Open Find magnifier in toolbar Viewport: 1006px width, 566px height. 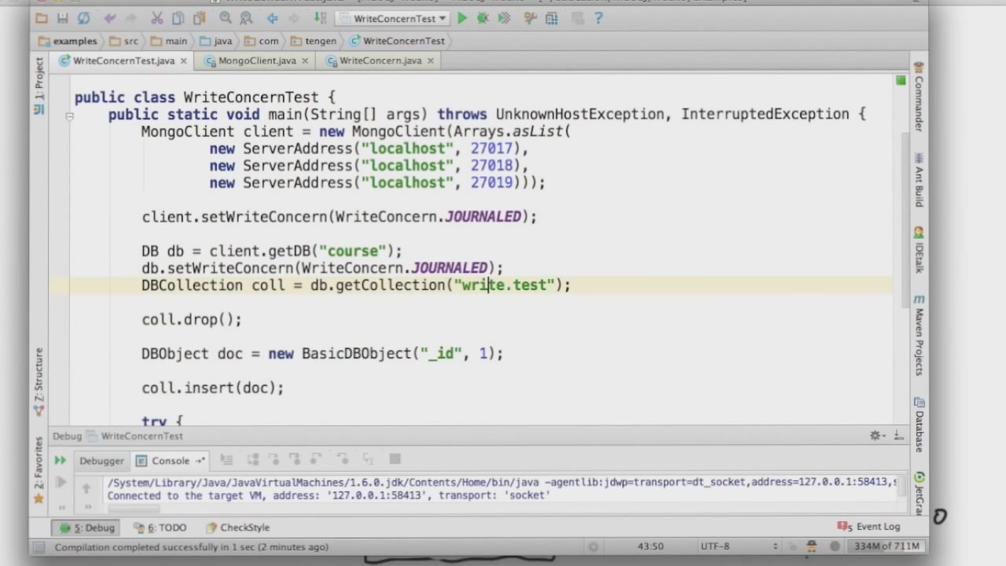pos(226,18)
